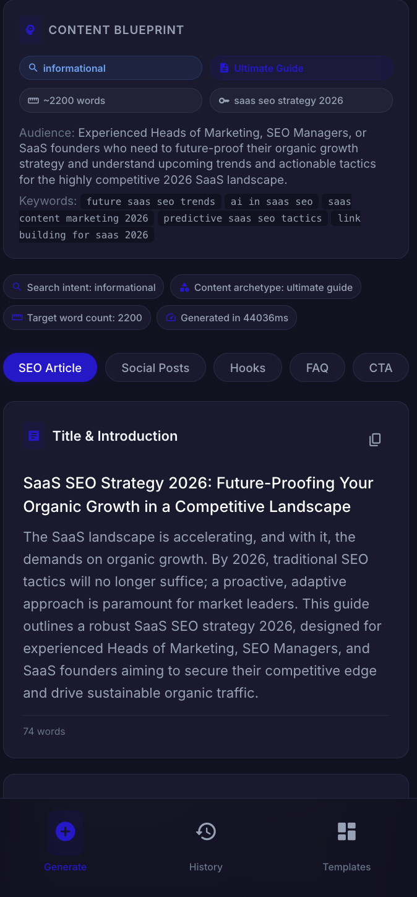This screenshot has width=417, height=897.
Task: Click the informational intent chip
Action: point(111,68)
